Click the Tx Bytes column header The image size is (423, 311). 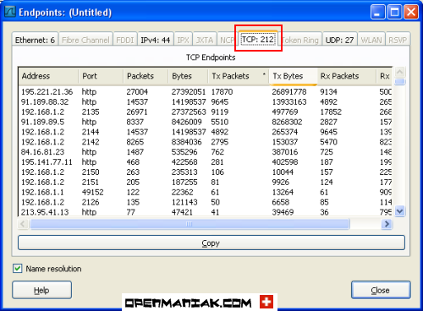coord(294,76)
